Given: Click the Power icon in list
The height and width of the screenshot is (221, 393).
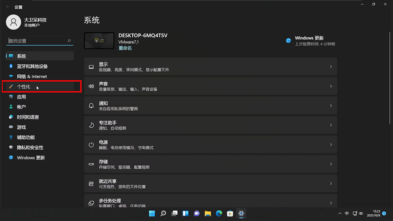Looking at the screenshot, I should click(91, 145).
